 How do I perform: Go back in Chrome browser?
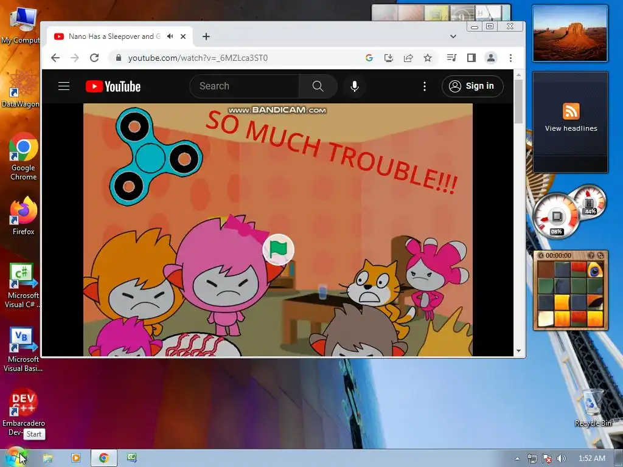[x=55, y=58]
